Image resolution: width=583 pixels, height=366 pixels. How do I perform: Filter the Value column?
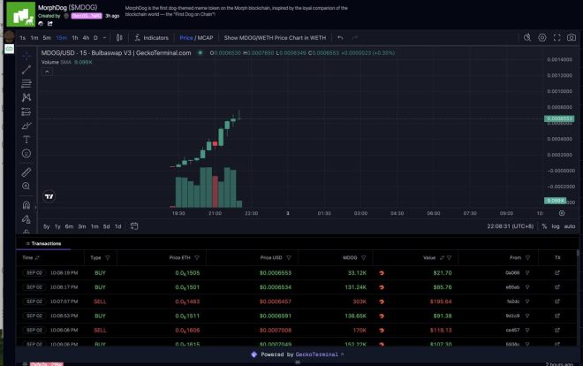(x=449, y=257)
